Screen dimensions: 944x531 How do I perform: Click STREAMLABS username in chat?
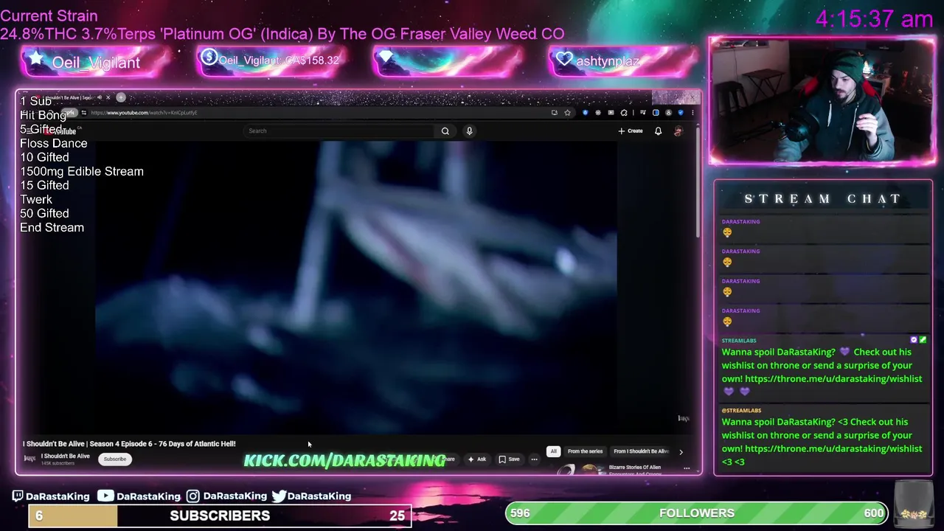pos(738,341)
